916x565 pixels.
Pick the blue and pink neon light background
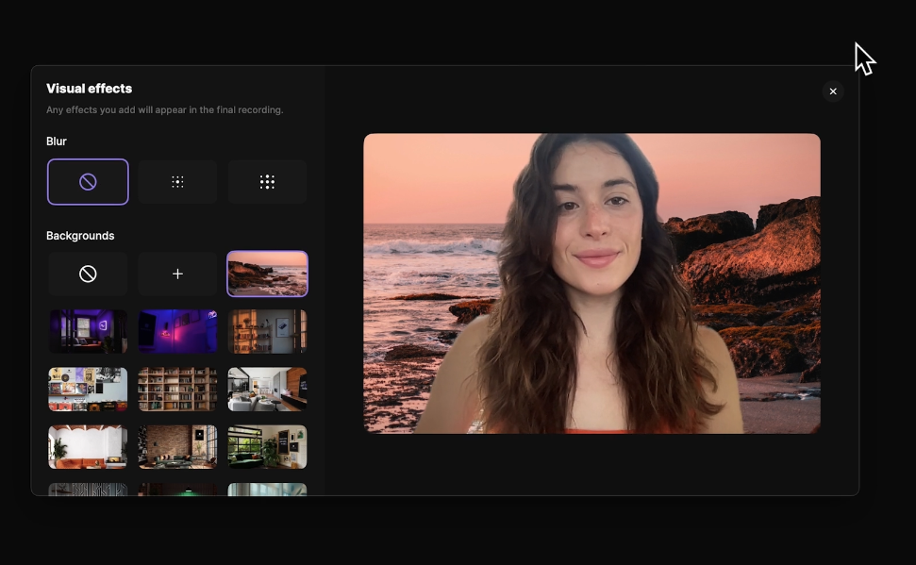coord(177,331)
